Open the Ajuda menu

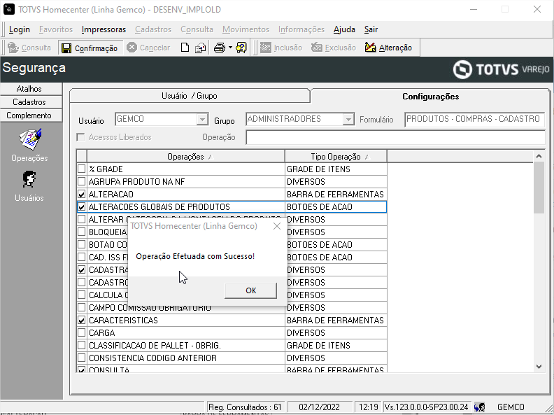(x=344, y=29)
